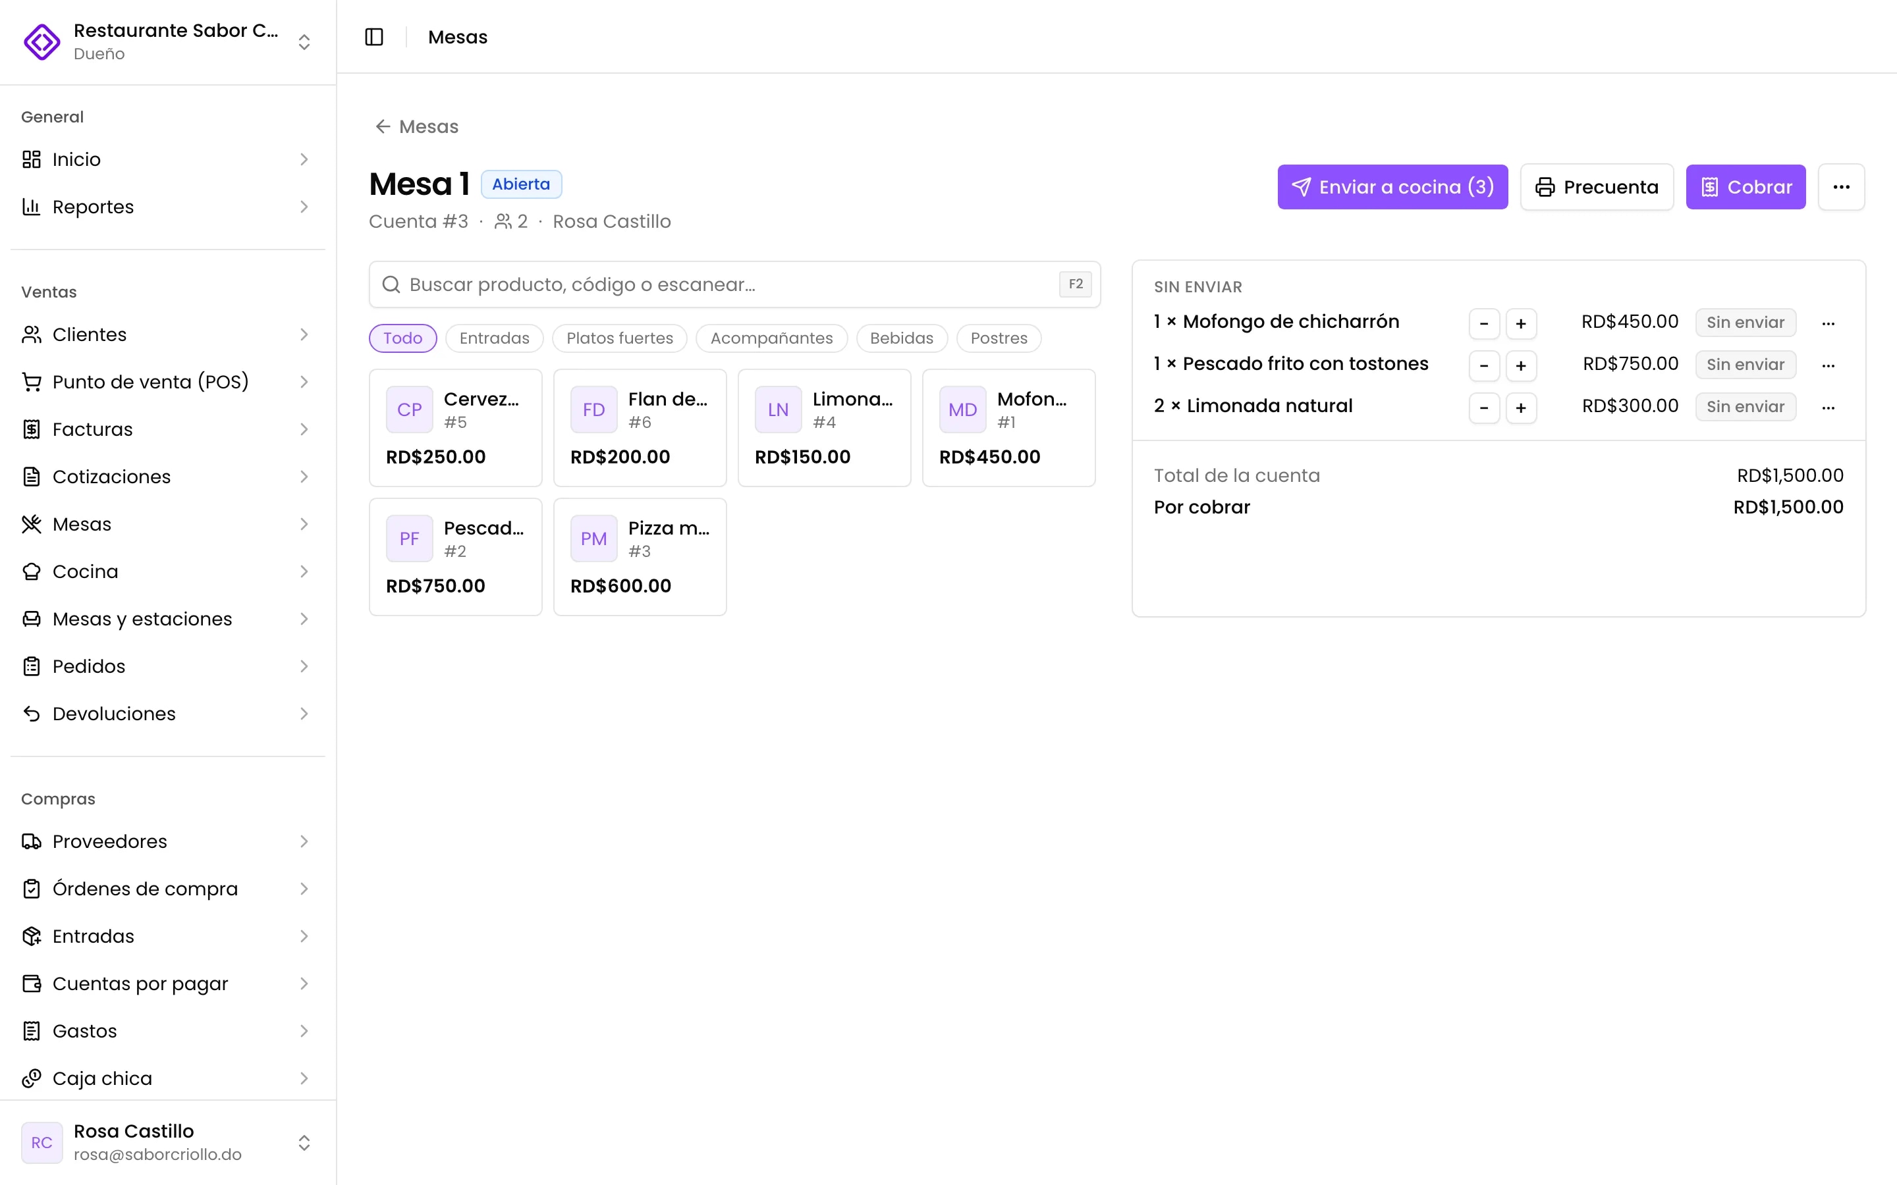Click the Cobrar button
Image resolution: width=1897 pixels, height=1185 pixels.
pos(1746,186)
